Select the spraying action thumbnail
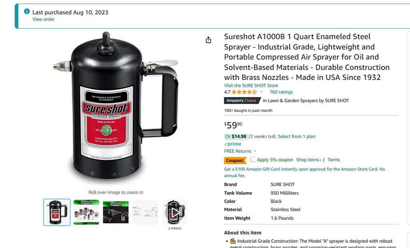The height and width of the screenshot is (248, 410). [x=116, y=212]
